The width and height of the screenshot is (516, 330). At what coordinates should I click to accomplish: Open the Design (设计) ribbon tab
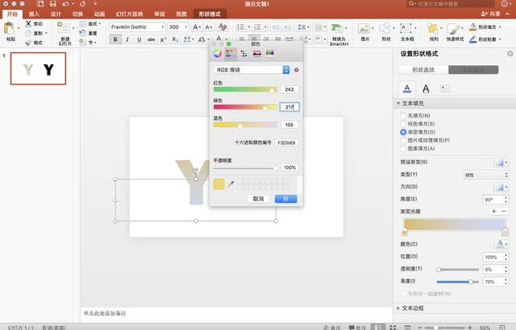(x=56, y=14)
